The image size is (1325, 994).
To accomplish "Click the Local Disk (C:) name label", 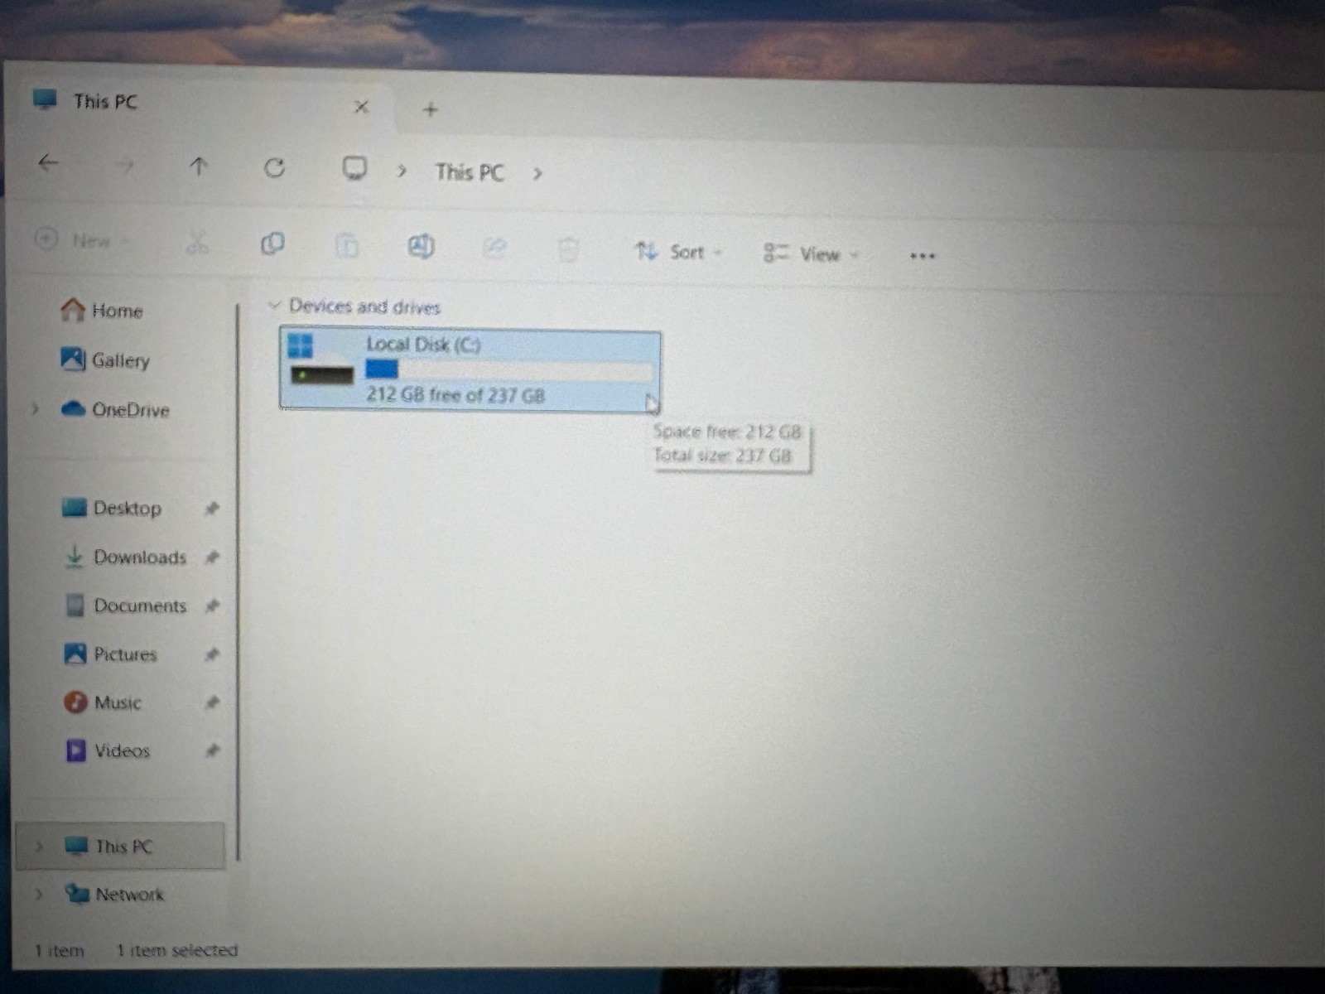I will [423, 345].
